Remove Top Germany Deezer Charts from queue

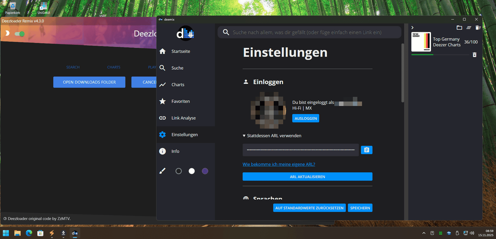[475, 55]
